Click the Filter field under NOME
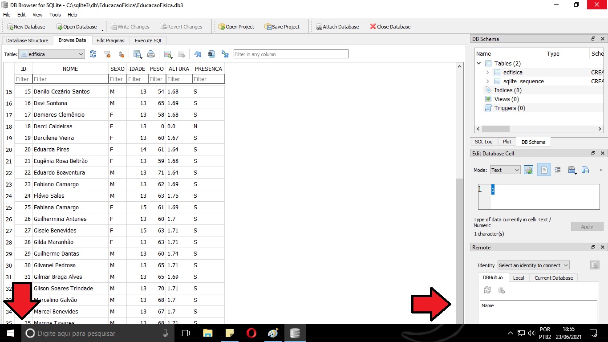This screenshot has height=342, width=608. point(70,79)
